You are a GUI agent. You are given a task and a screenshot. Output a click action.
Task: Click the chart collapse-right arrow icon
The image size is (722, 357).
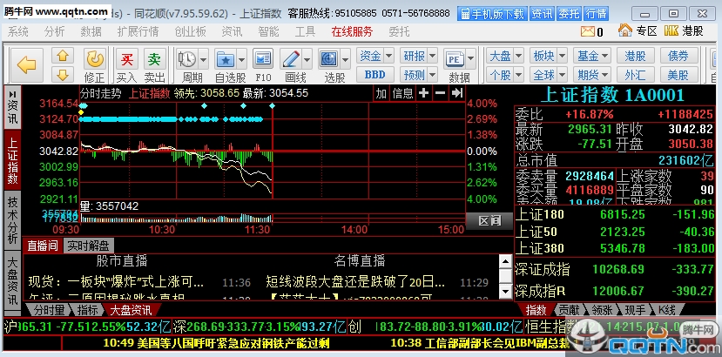[456, 93]
